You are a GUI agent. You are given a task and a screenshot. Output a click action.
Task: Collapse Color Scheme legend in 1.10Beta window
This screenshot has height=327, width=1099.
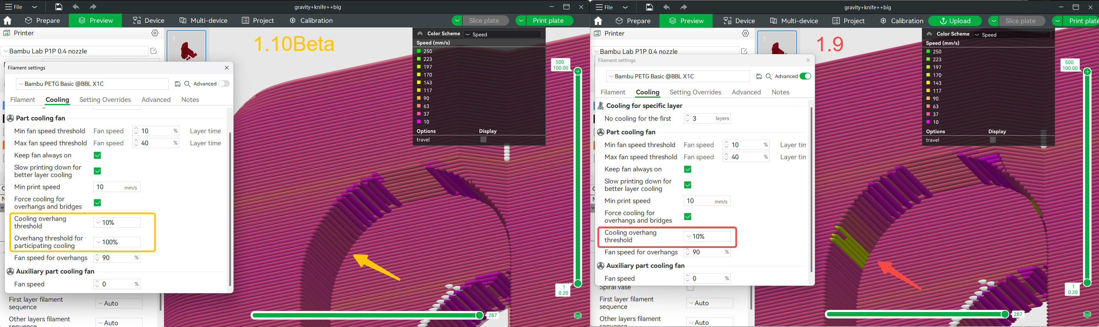pyautogui.click(x=420, y=33)
